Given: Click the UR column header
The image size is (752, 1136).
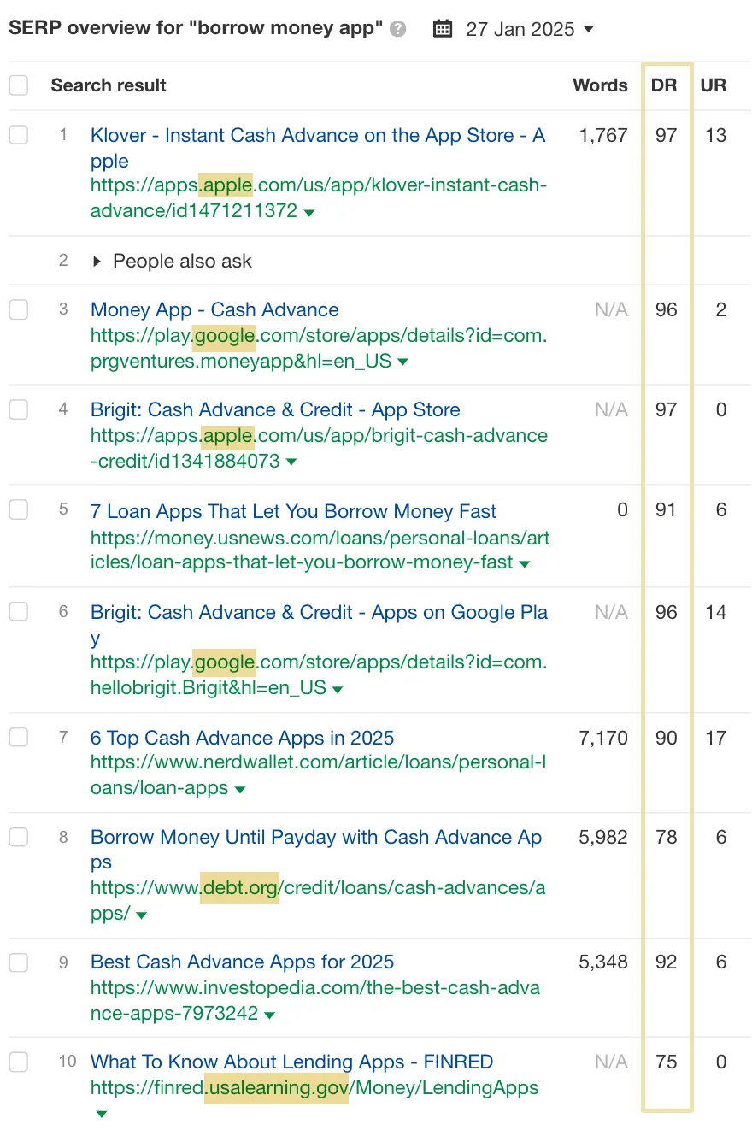Looking at the screenshot, I should point(714,85).
